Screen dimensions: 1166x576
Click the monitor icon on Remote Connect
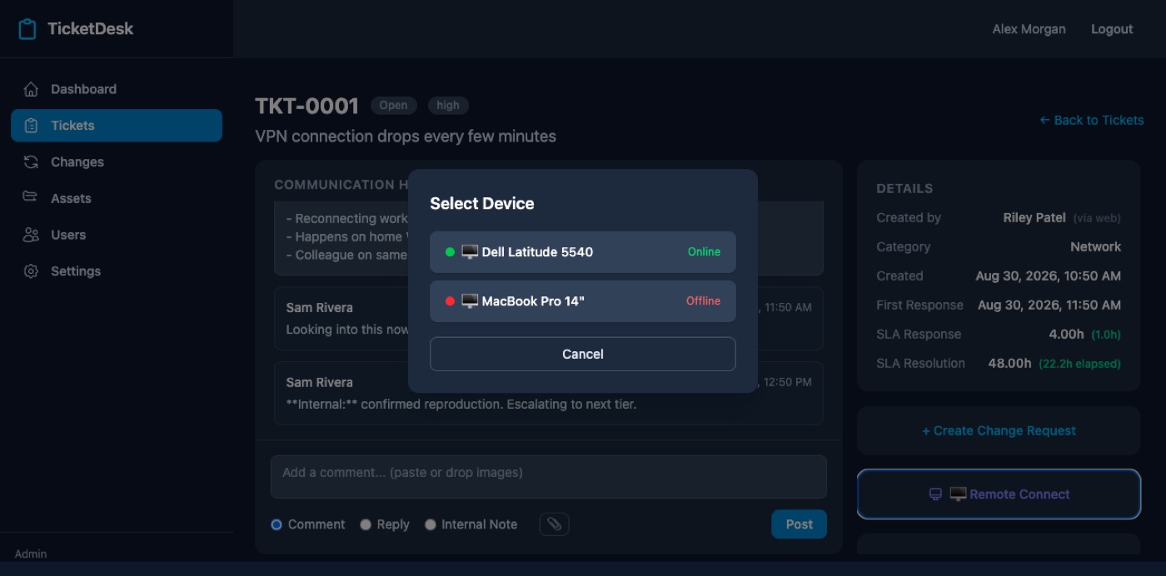tap(935, 494)
